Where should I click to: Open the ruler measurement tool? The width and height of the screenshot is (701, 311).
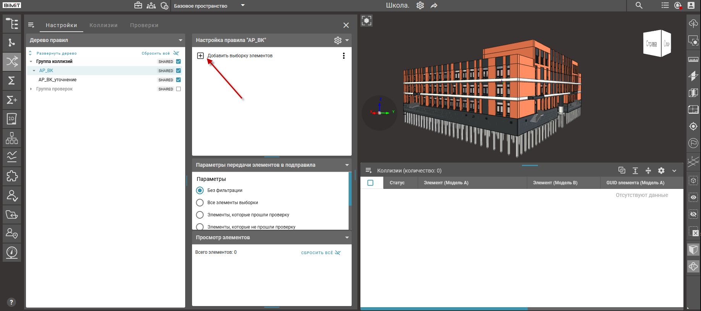point(693,59)
